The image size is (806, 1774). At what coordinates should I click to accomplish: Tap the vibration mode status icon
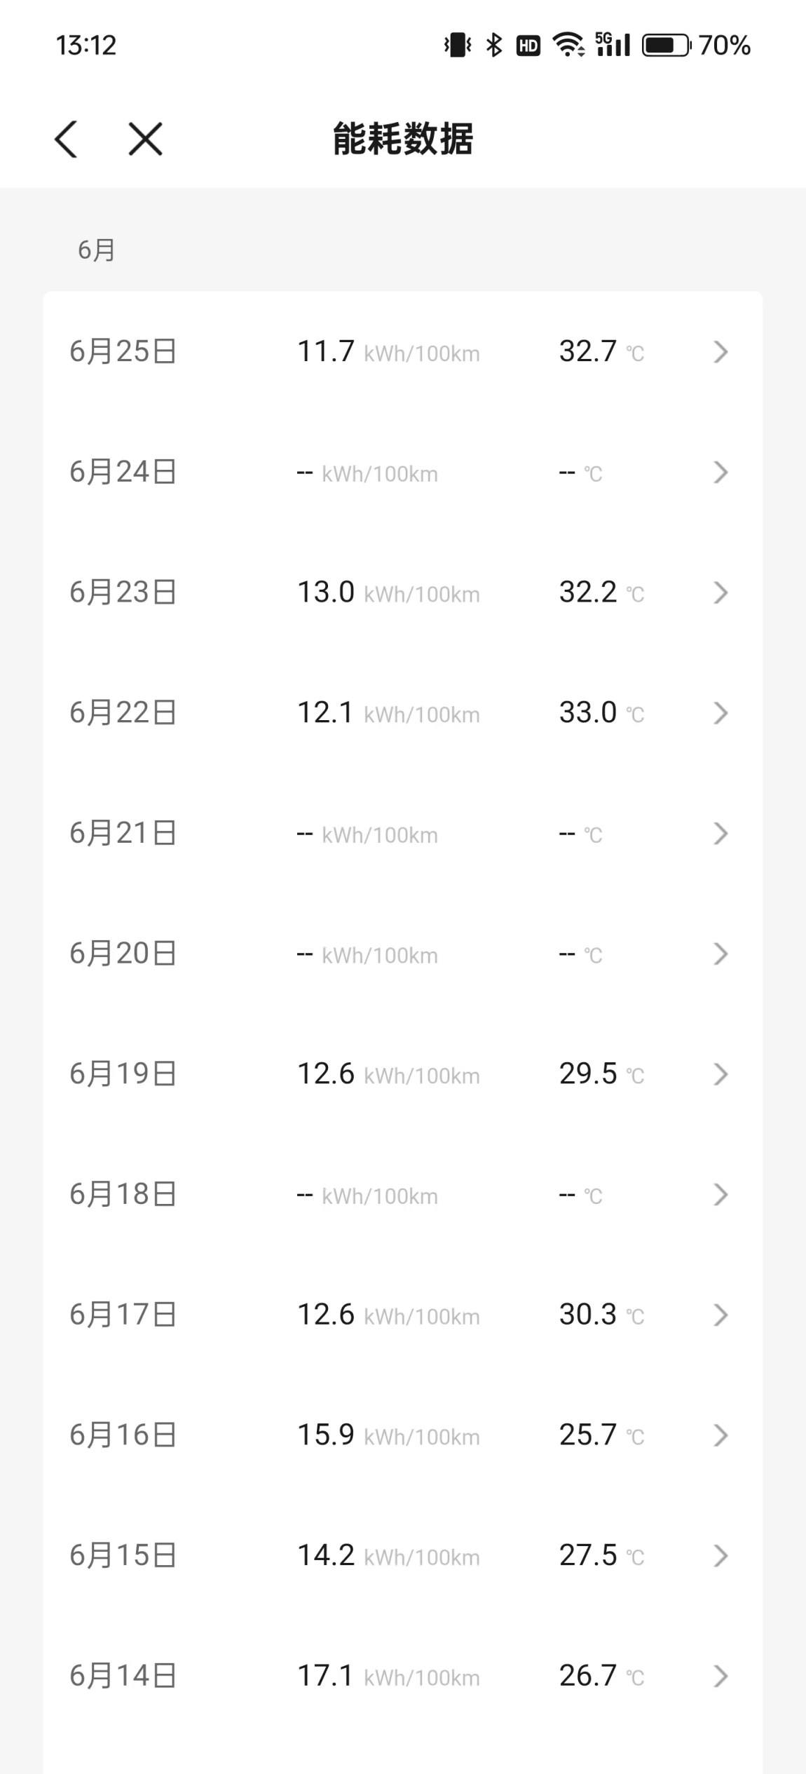coord(458,46)
